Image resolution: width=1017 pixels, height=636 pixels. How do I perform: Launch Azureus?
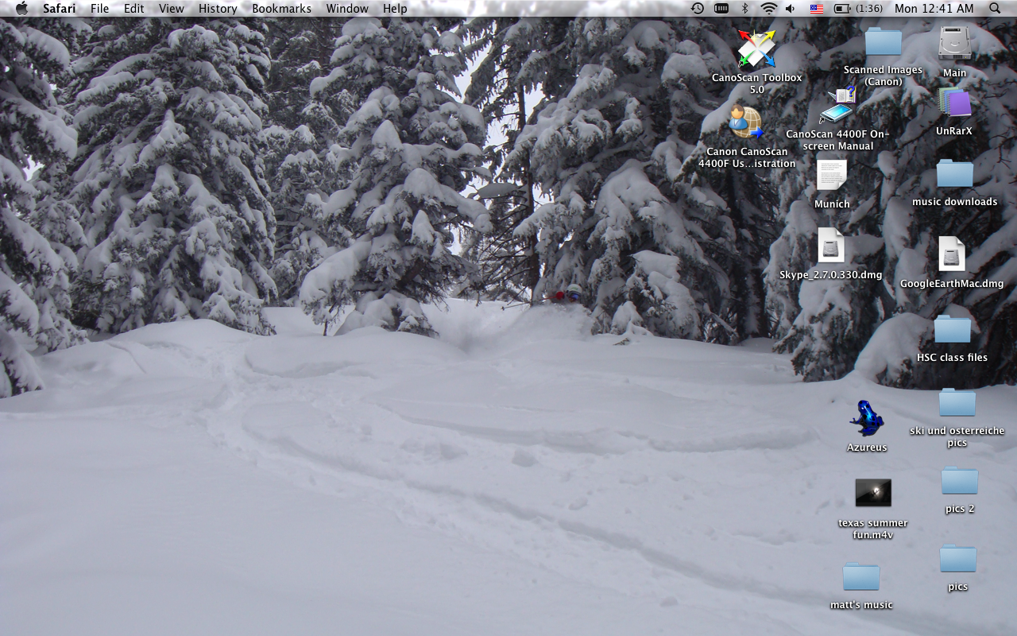[866, 420]
